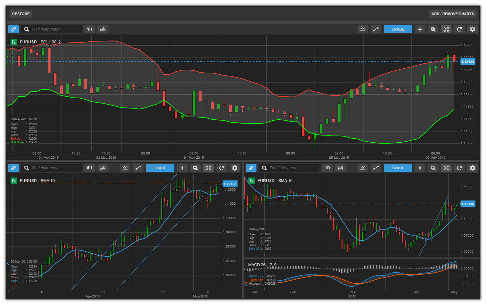486x305 pixels.
Task: Click price label 1.12418 on 1D chart
Action: pyautogui.click(x=468, y=204)
